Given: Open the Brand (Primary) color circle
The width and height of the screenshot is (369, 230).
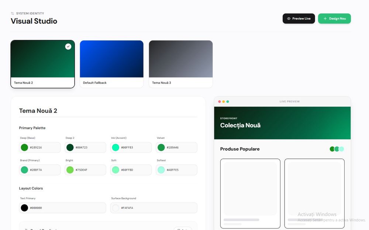Looking at the screenshot, I should click(x=24, y=170).
